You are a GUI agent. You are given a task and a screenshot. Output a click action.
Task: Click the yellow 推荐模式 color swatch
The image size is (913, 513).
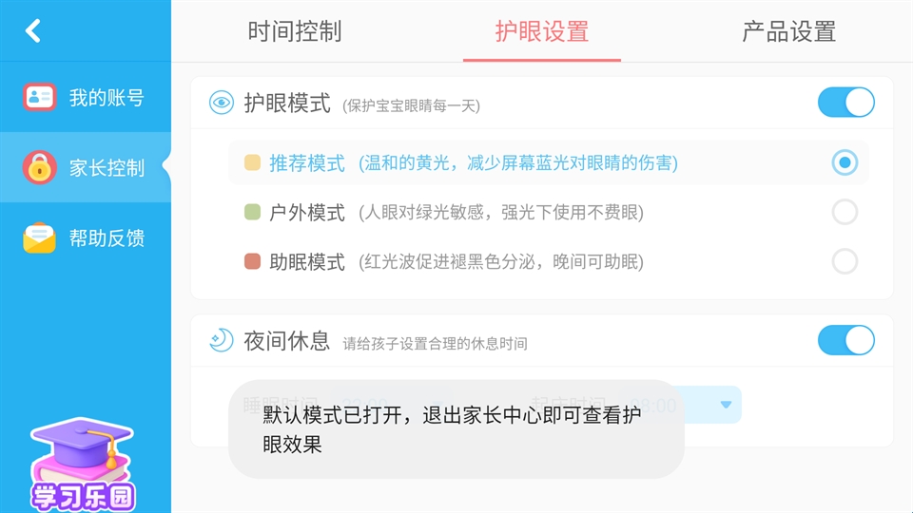click(x=252, y=162)
